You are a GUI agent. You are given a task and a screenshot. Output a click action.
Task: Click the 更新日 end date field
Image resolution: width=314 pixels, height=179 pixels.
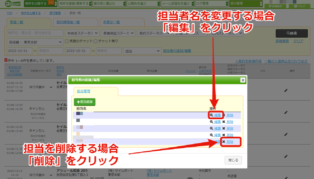tap(109, 51)
